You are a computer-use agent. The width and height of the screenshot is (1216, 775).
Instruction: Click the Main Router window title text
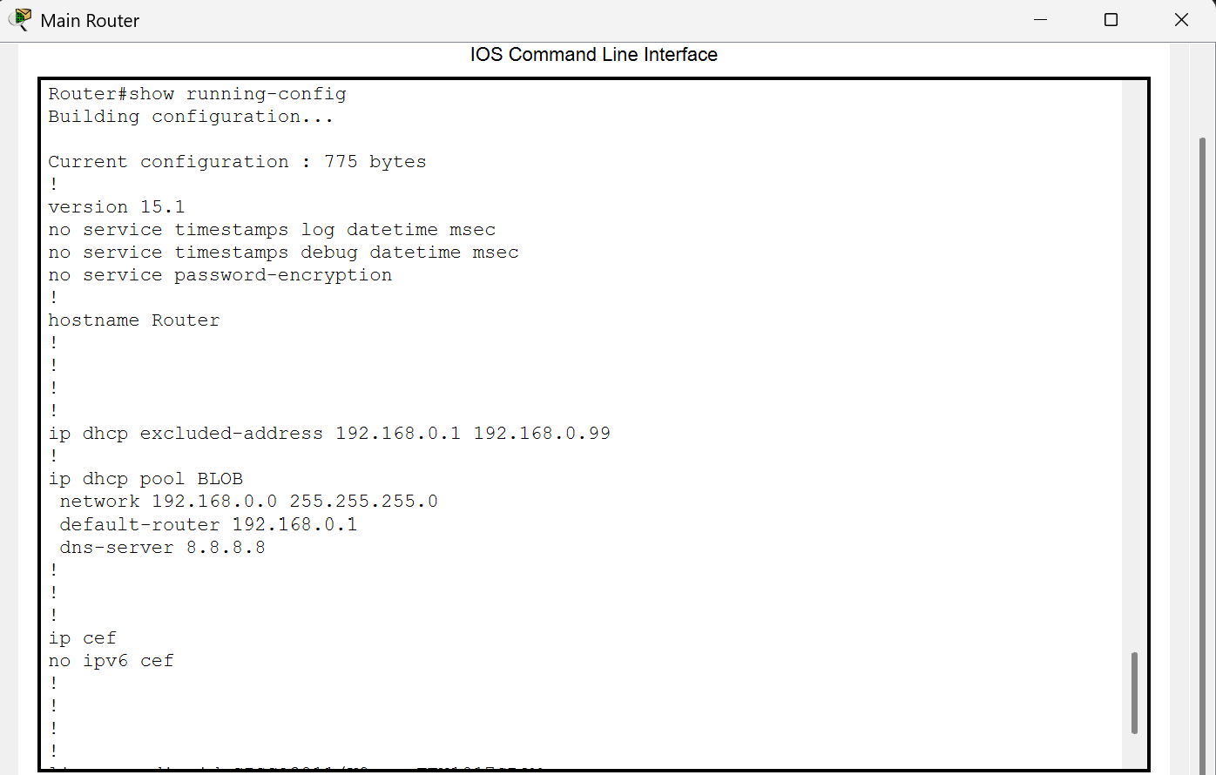point(90,21)
